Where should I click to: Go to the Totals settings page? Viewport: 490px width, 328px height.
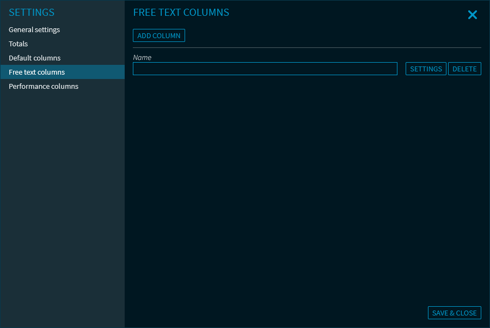[x=18, y=44]
